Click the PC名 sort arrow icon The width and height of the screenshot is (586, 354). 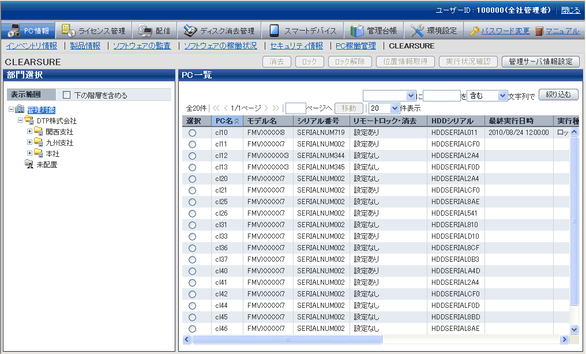point(236,121)
